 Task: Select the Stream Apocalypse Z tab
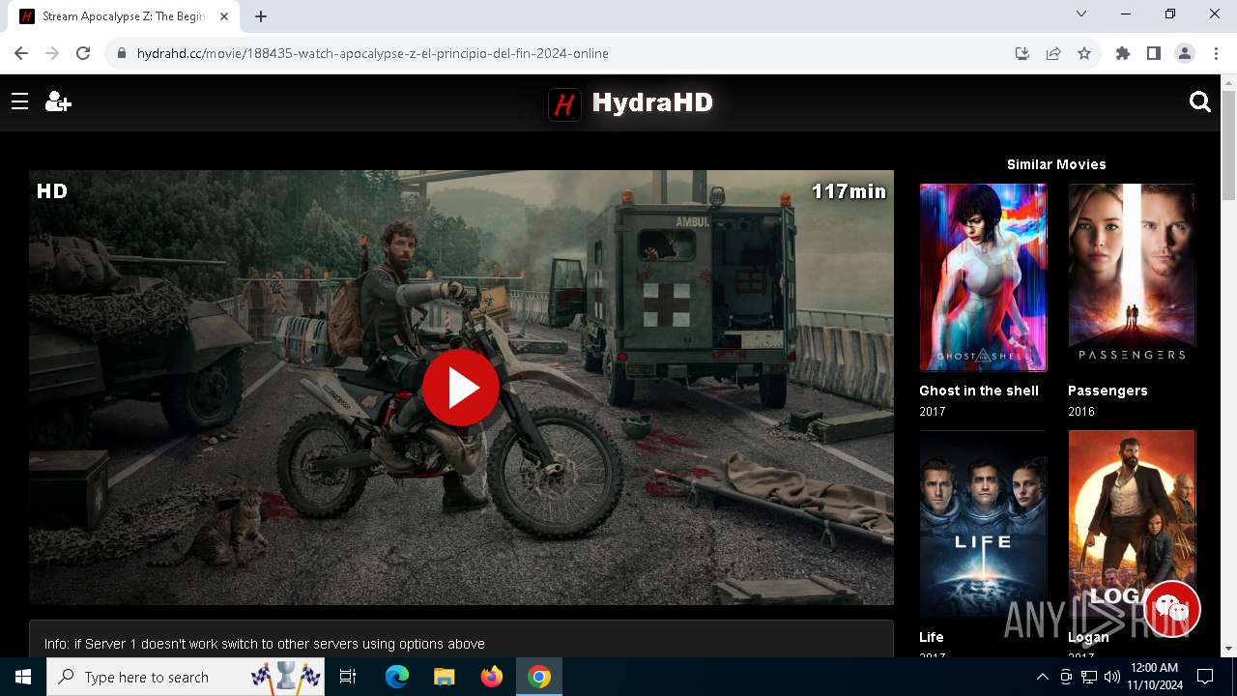125,16
